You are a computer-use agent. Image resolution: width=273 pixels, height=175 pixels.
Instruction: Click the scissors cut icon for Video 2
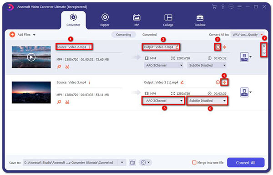click(67, 67)
